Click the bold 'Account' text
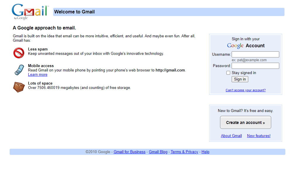 click(x=255, y=46)
